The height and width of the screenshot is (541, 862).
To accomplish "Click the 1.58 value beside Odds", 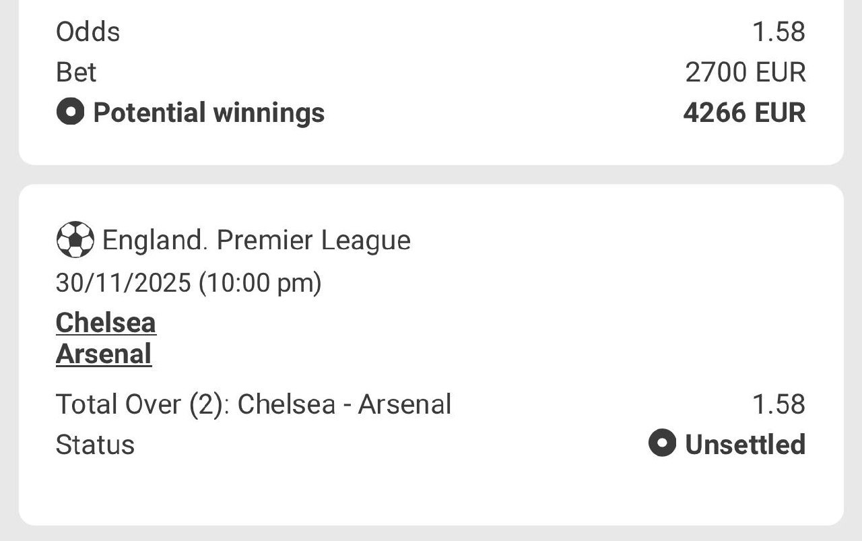I will click(778, 32).
